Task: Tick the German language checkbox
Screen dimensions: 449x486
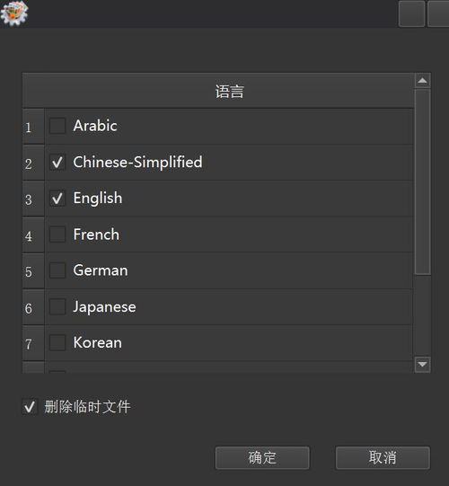Action: (x=57, y=270)
